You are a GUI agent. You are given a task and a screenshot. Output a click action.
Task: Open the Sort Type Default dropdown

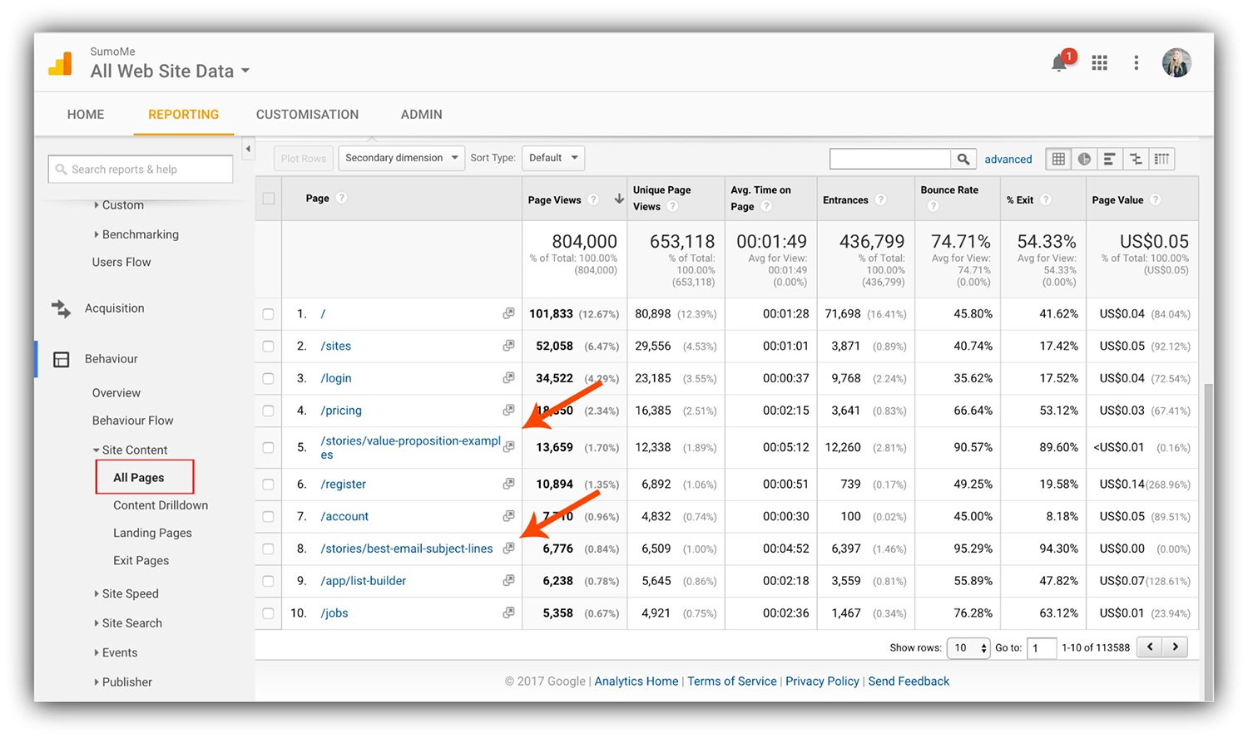[x=552, y=158]
